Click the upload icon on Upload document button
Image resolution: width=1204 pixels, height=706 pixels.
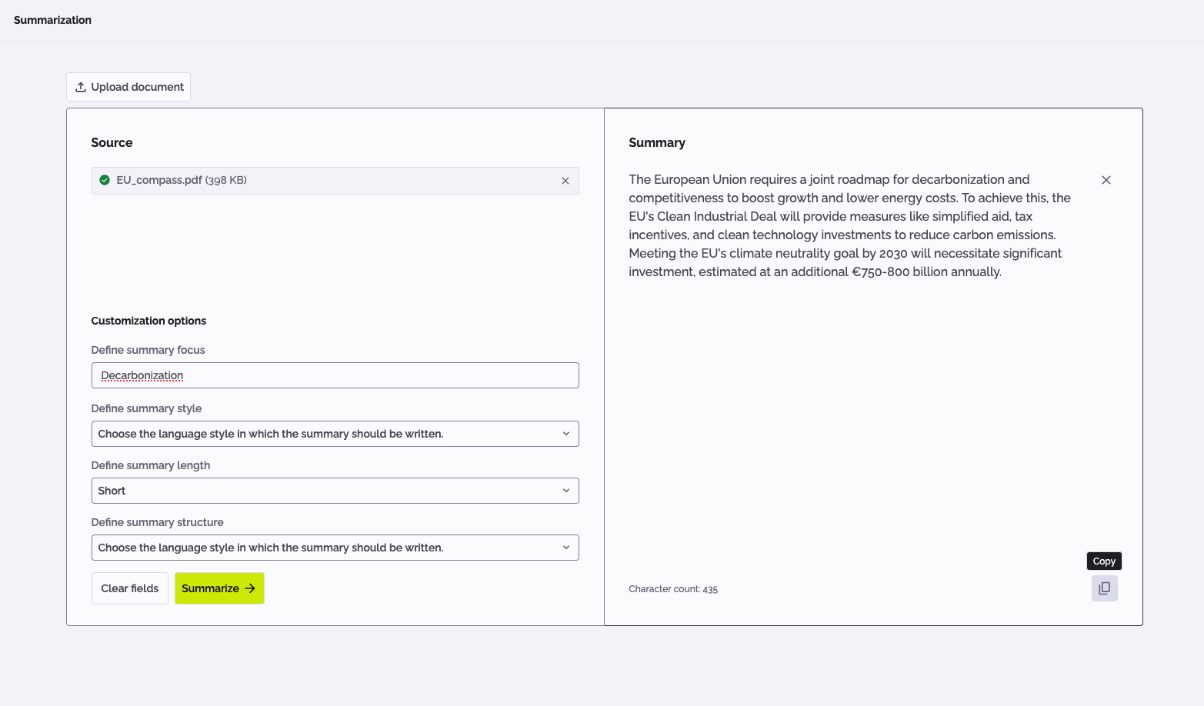point(80,87)
